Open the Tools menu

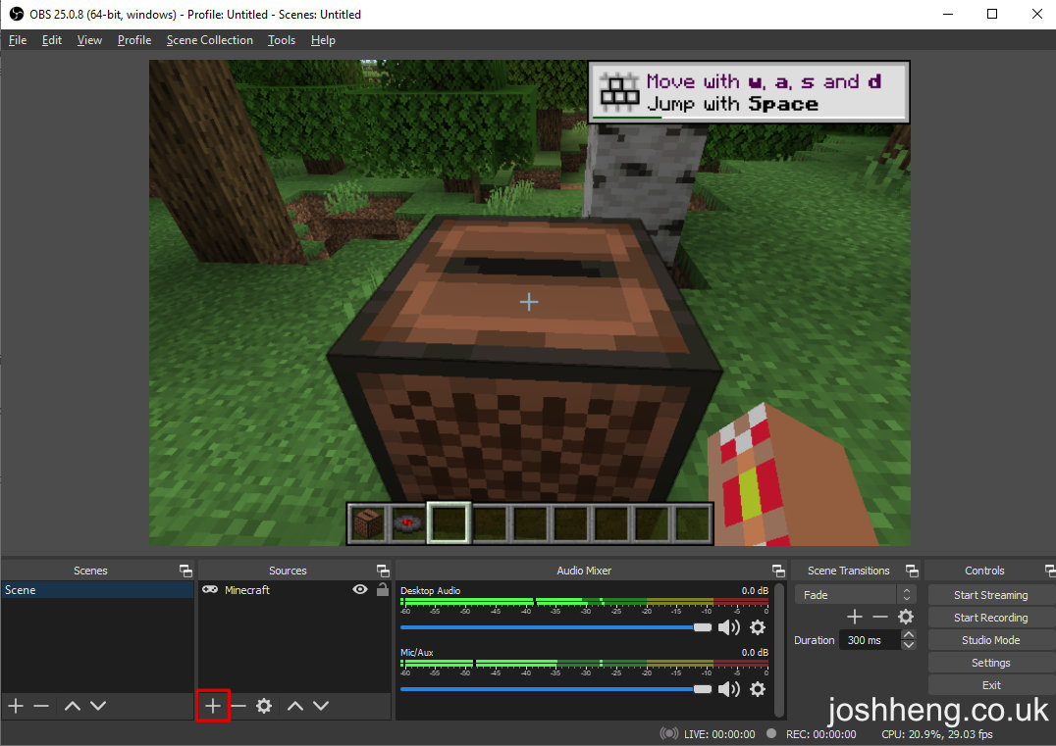[x=281, y=40]
